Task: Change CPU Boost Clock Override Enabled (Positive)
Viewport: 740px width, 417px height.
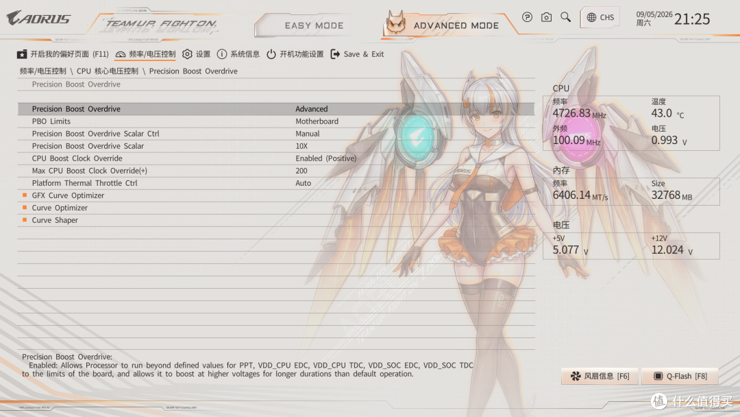Action: click(x=326, y=158)
